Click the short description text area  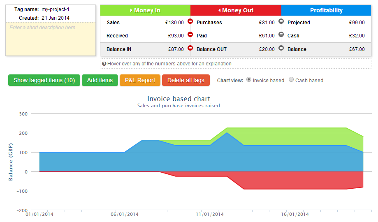[x=50, y=39]
